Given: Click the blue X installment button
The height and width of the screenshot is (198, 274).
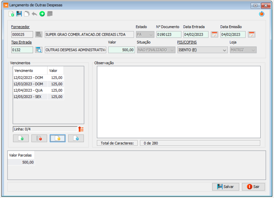Looking at the screenshot, I should [x=76, y=138].
